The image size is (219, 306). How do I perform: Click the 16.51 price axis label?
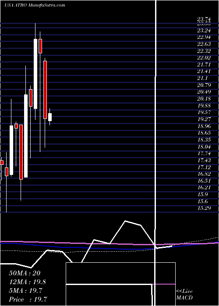(204, 181)
